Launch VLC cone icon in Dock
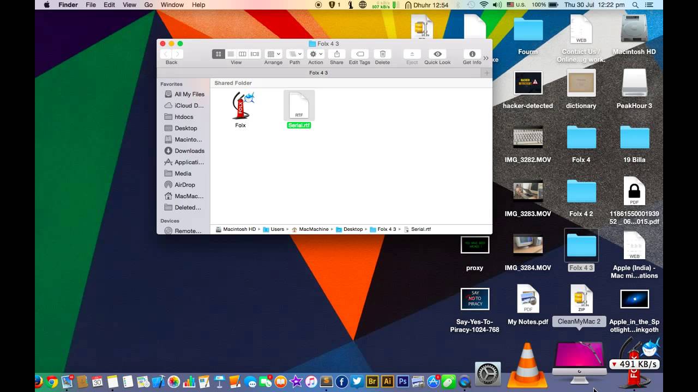The image size is (698, 392). click(x=527, y=365)
